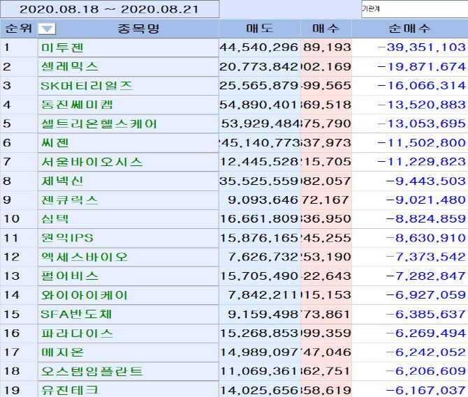Click the 엑세스바이오 stock name
Image resolution: width=468 pixels, height=397 pixels.
point(85,257)
